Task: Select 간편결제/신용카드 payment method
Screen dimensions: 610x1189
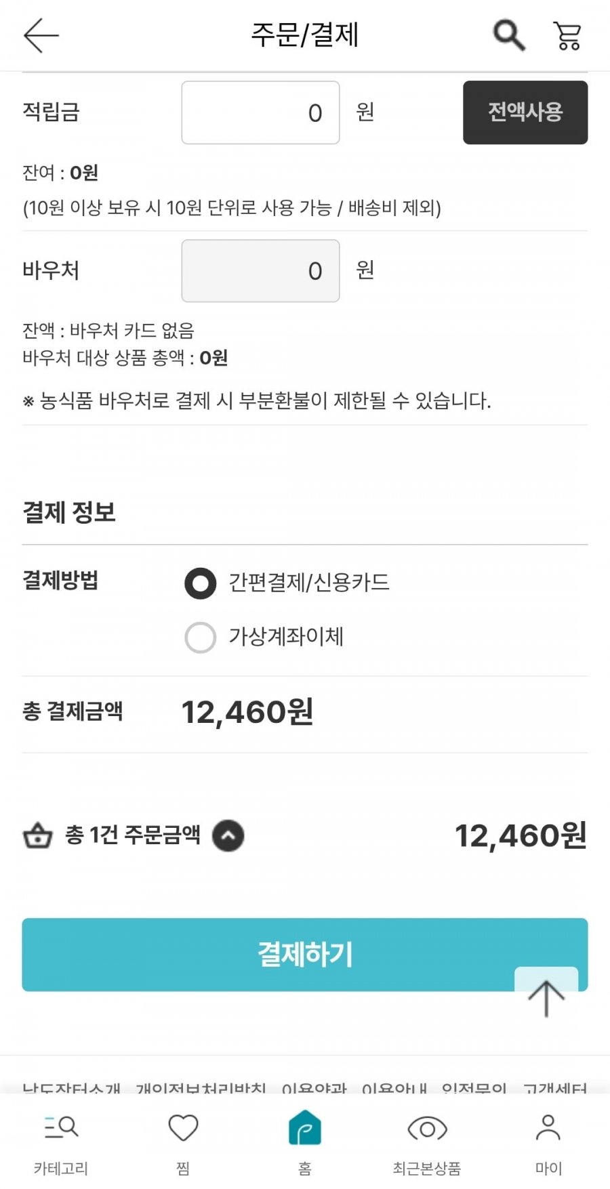Action: pyautogui.click(x=201, y=583)
